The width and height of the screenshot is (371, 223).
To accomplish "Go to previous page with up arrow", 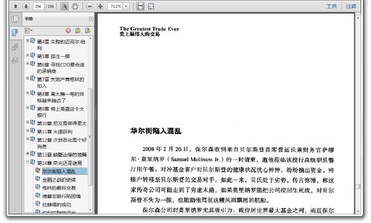I will point(15,6).
